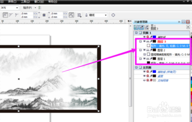
Task: Toggle print icon on the 桌面 layer
Action: point(148,76)
